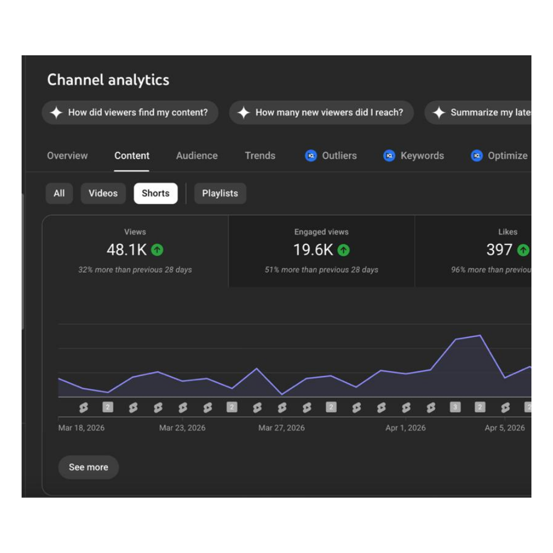This screenshot has width=553, height=553.
Task: Click the IQ badge icon next to Optimize
Action: [477, 155]
